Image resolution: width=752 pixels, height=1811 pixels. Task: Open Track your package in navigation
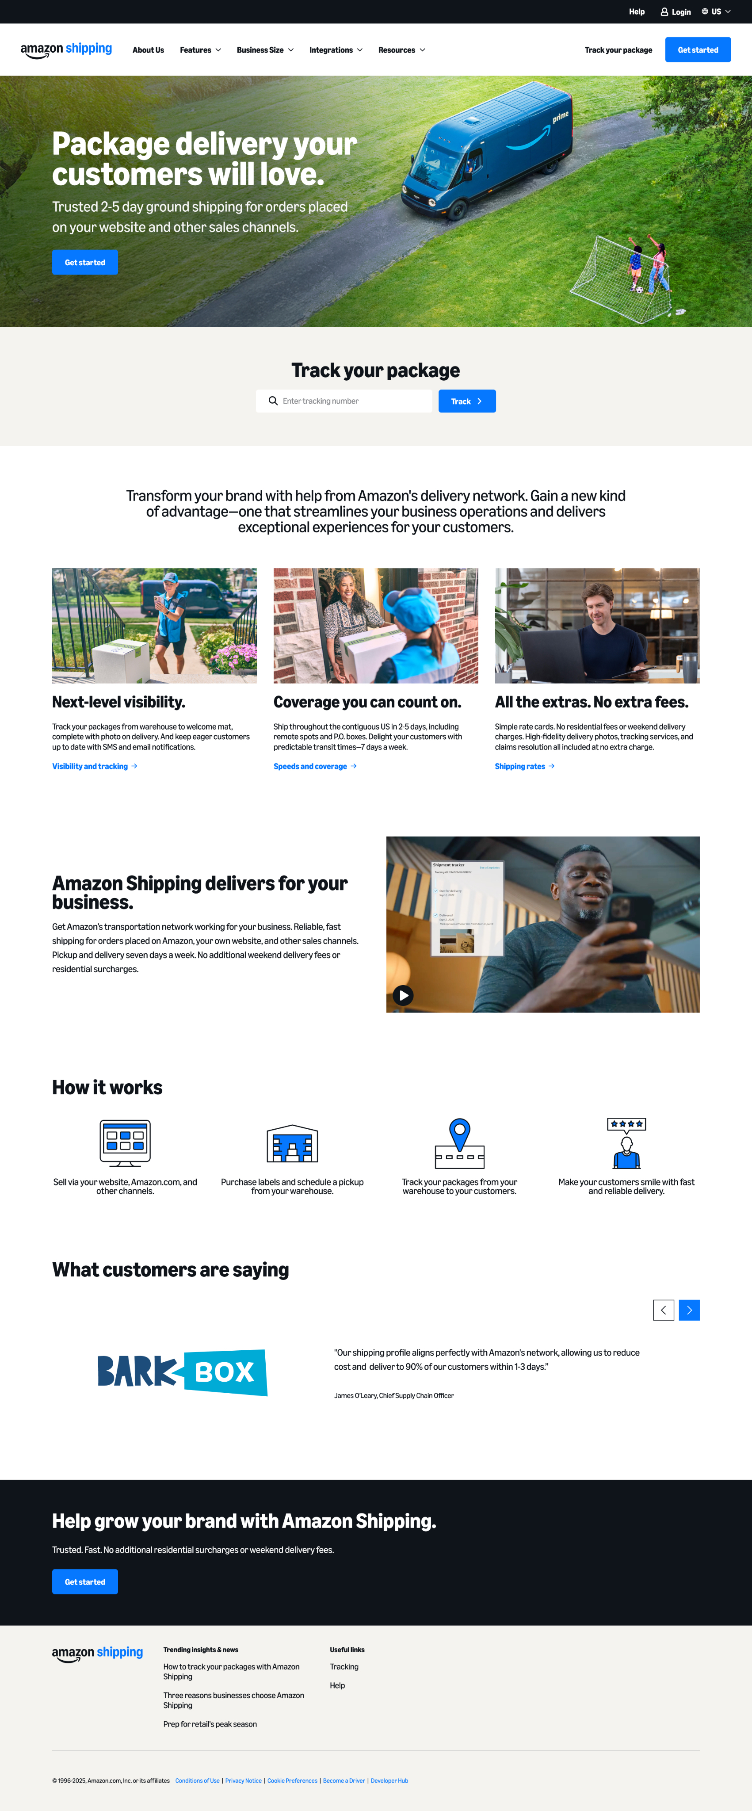pos(618,50)
